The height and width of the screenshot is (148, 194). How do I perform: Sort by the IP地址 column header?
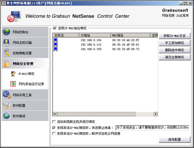coord(95,35)
